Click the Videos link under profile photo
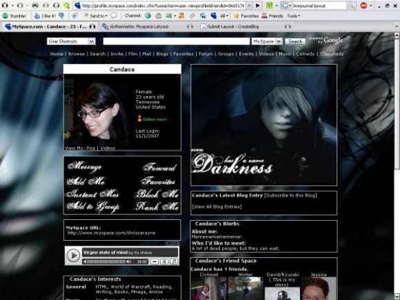400x300 pixels. pyautogui.click(x=108, y=148)
